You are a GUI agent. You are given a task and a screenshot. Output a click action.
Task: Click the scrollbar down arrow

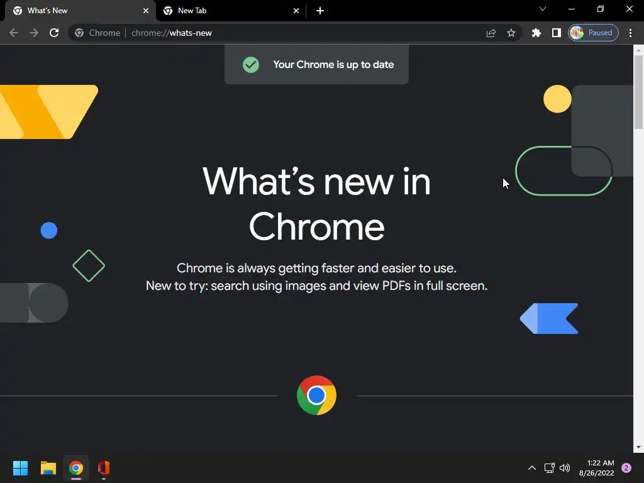(x=638, y=447)
